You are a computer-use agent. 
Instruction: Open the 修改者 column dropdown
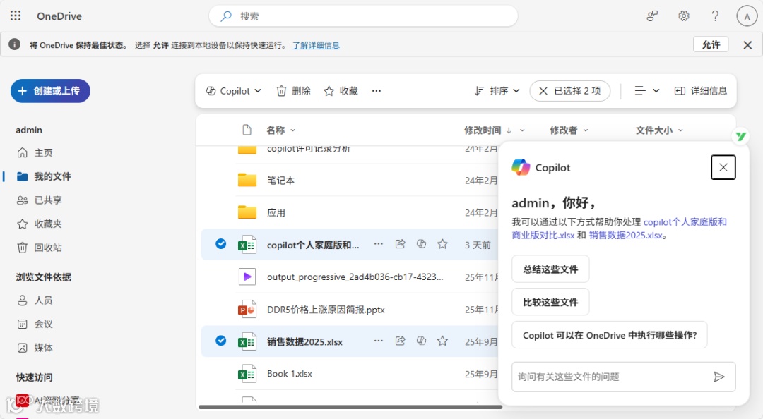pos(569,130)
